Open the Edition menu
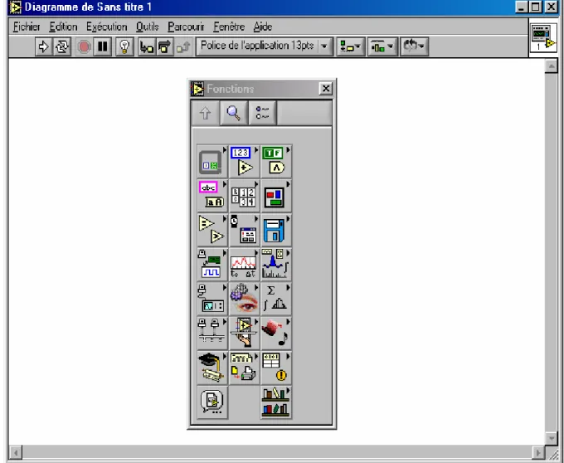The image size is (564, 463). (63, 27)
